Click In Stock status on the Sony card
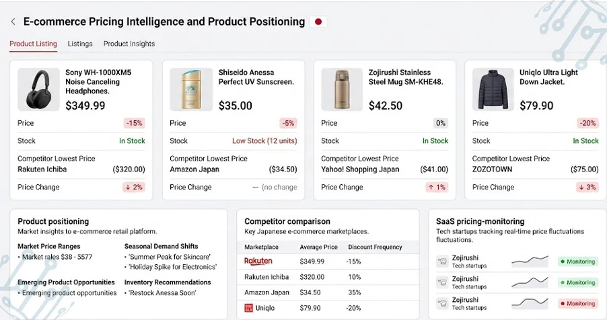 pos(132,141)
